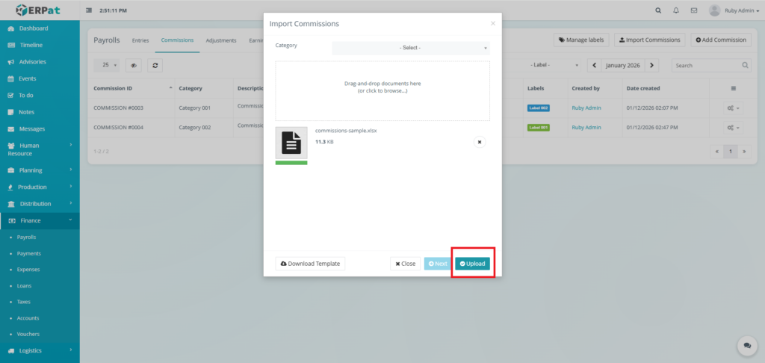Open the Label filter dropdown
765x363 pixels.
point(554,65)
